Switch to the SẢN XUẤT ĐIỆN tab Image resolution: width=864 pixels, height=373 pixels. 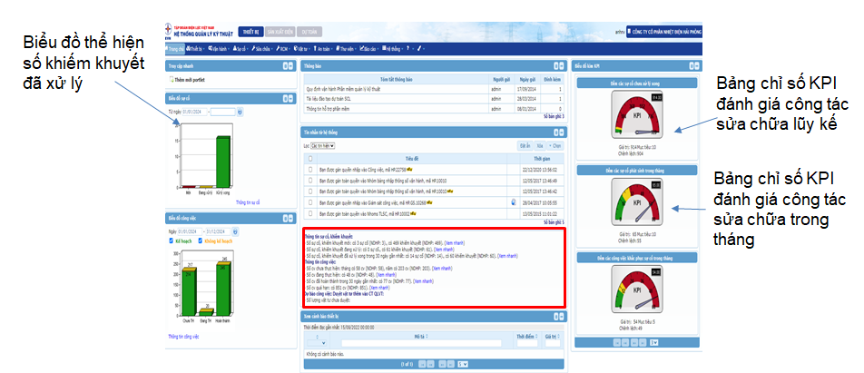click(280, 32)
